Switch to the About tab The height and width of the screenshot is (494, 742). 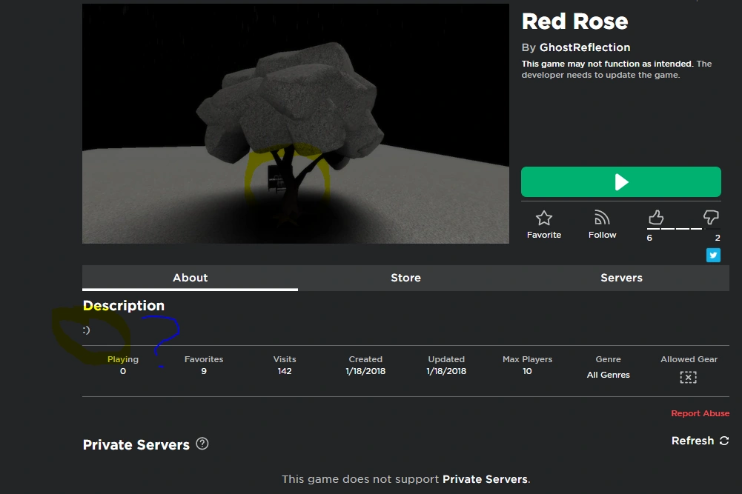coord(191,278)
